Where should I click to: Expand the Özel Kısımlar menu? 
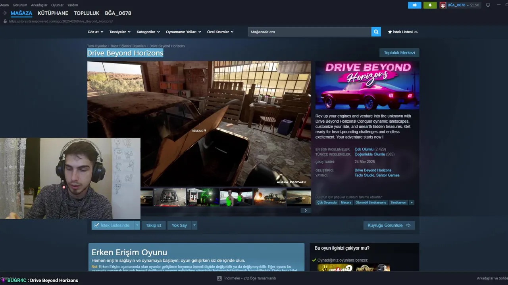tap(220, 32)
